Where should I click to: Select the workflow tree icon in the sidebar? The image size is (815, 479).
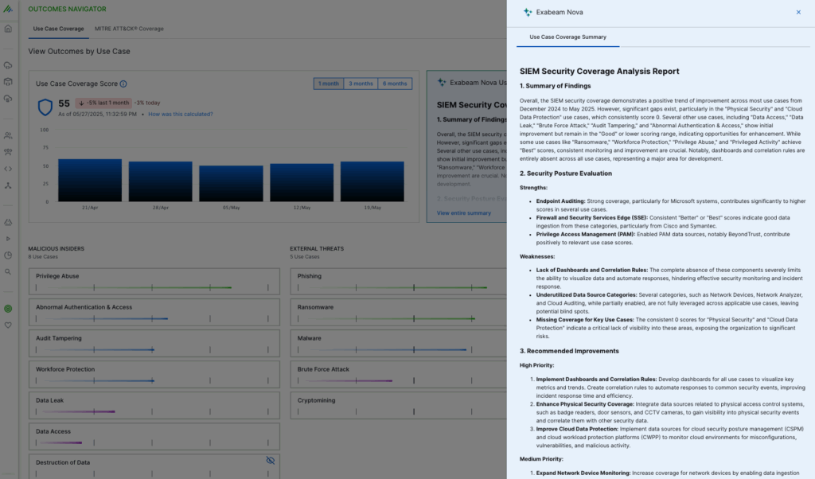[8, 185]
